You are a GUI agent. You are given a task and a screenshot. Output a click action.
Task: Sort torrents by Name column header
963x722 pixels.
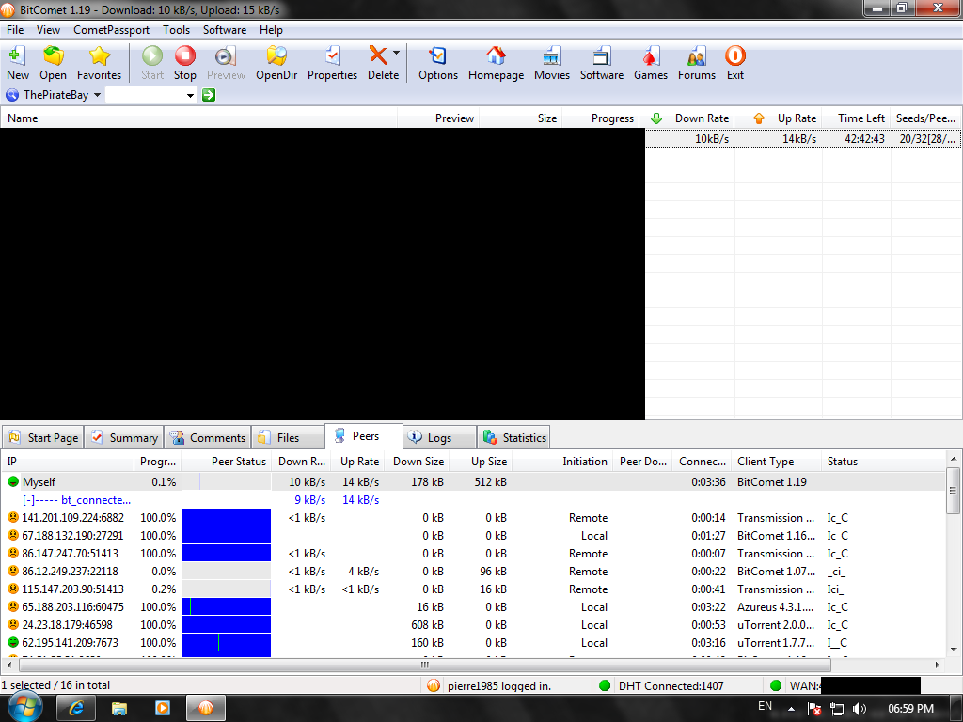[199, 118]
